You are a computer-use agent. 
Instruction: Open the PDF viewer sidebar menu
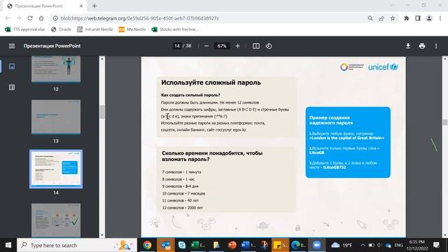[x=12, y=46]
